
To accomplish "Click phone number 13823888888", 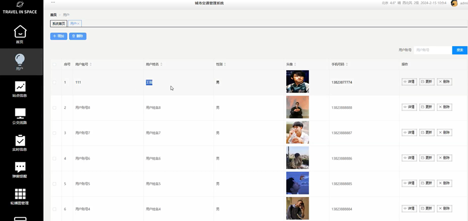I will pyautogui.click(x=342, y=108).
